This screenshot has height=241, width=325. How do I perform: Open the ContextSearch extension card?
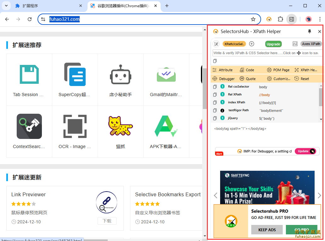point(29,132)
